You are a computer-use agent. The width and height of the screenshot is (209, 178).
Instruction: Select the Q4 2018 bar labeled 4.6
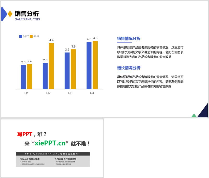95,65
